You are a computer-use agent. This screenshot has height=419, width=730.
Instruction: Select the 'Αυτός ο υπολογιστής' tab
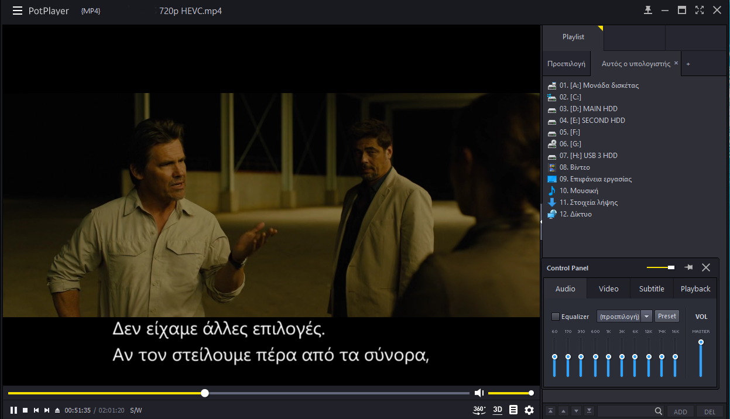[636, 64]
